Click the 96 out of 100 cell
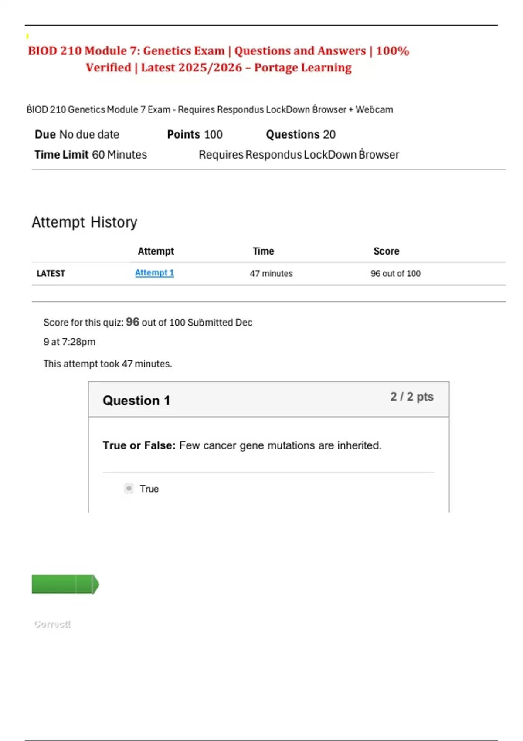Screen dimensions: 523x741 pos(395,274)
